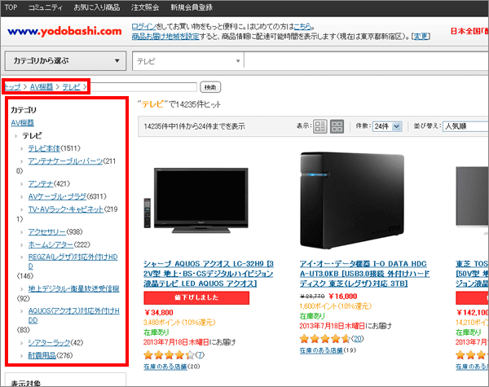The height and width of the screenshot is (387, 489).
Task: Click the I-O DATA hard drive product image
Action: coord(352,200)
